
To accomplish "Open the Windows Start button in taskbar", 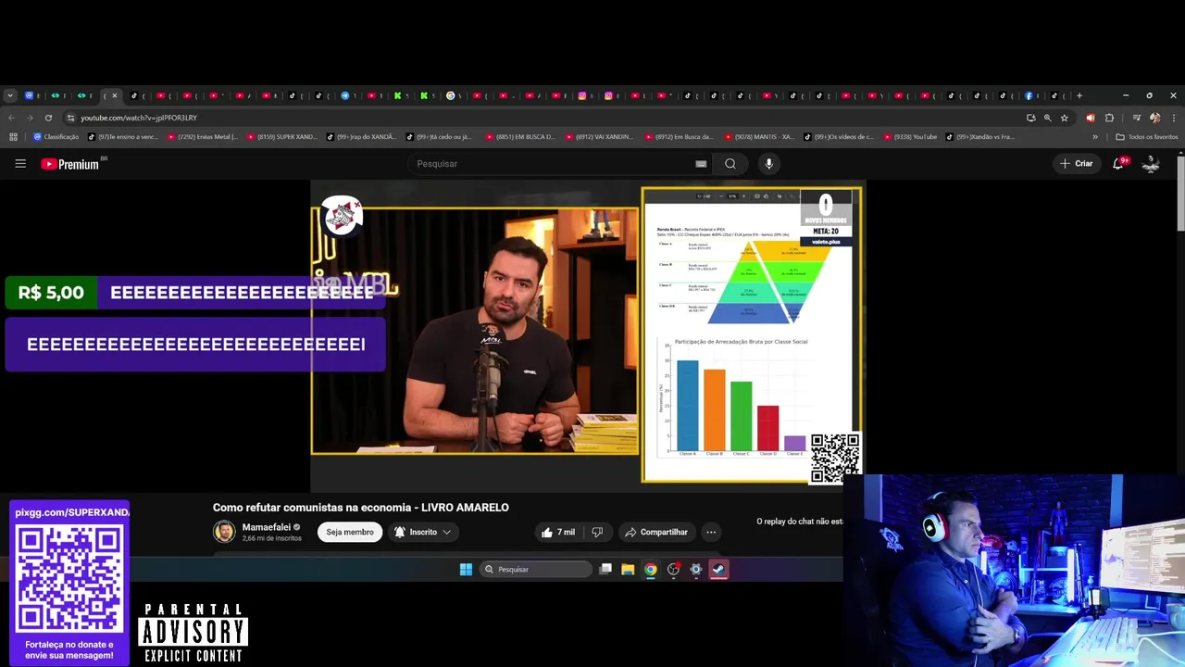I will [466, 570].
